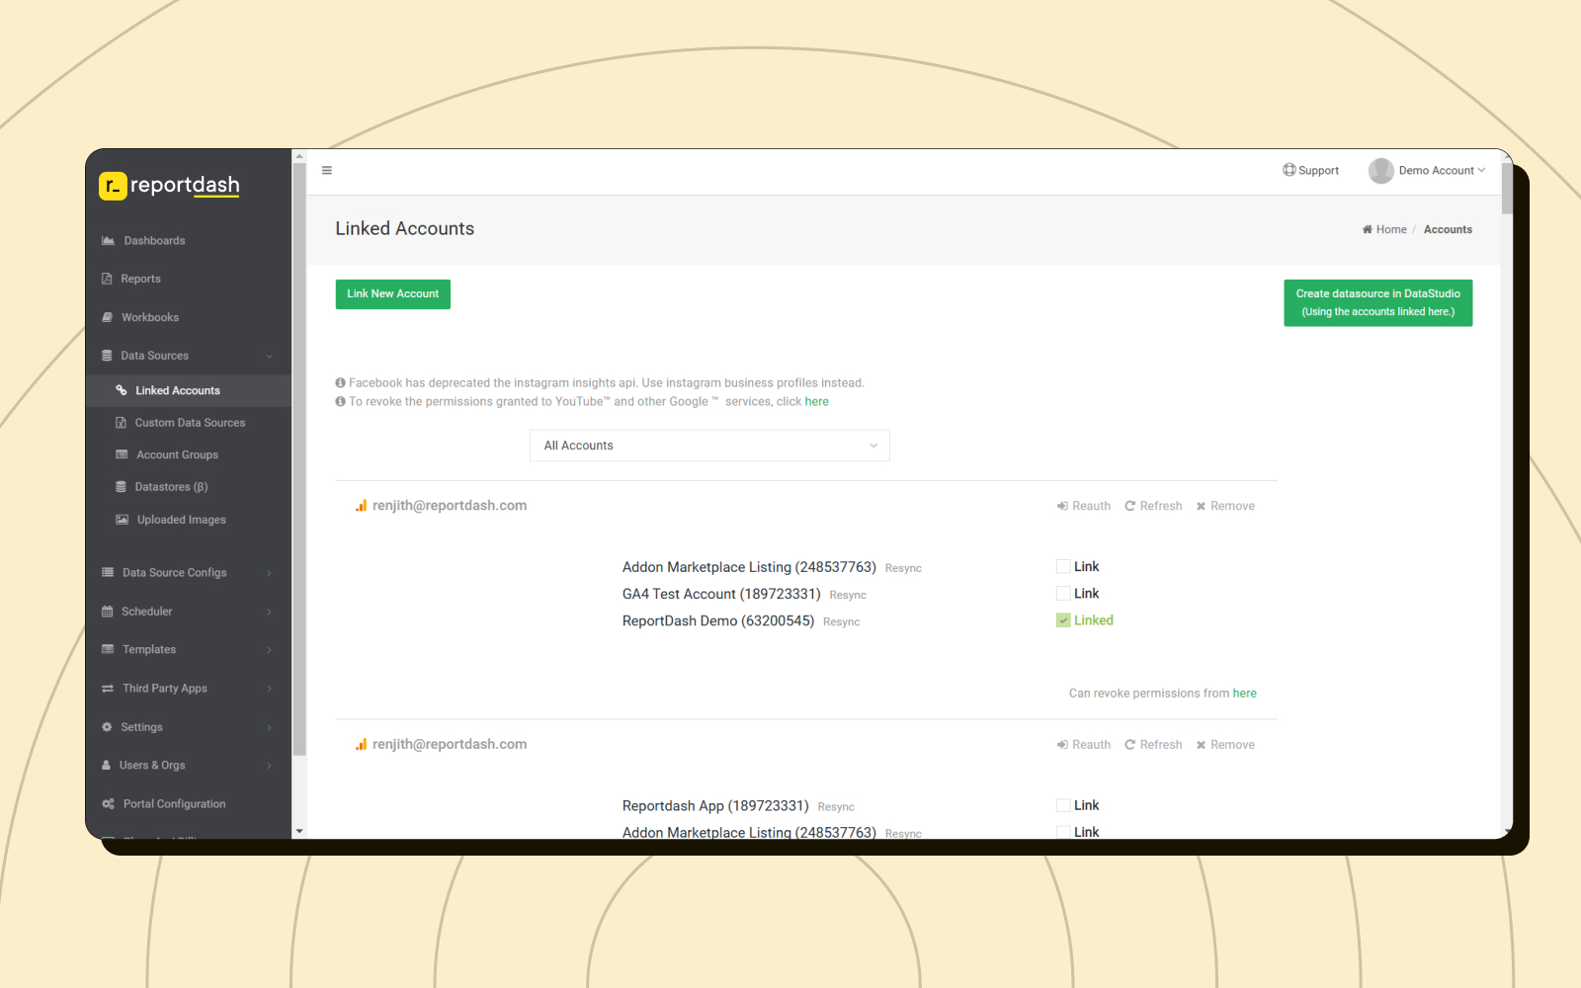1581x988 pixels.
Task: Click Resync next to ReportDash Demo
Action: 842,622
